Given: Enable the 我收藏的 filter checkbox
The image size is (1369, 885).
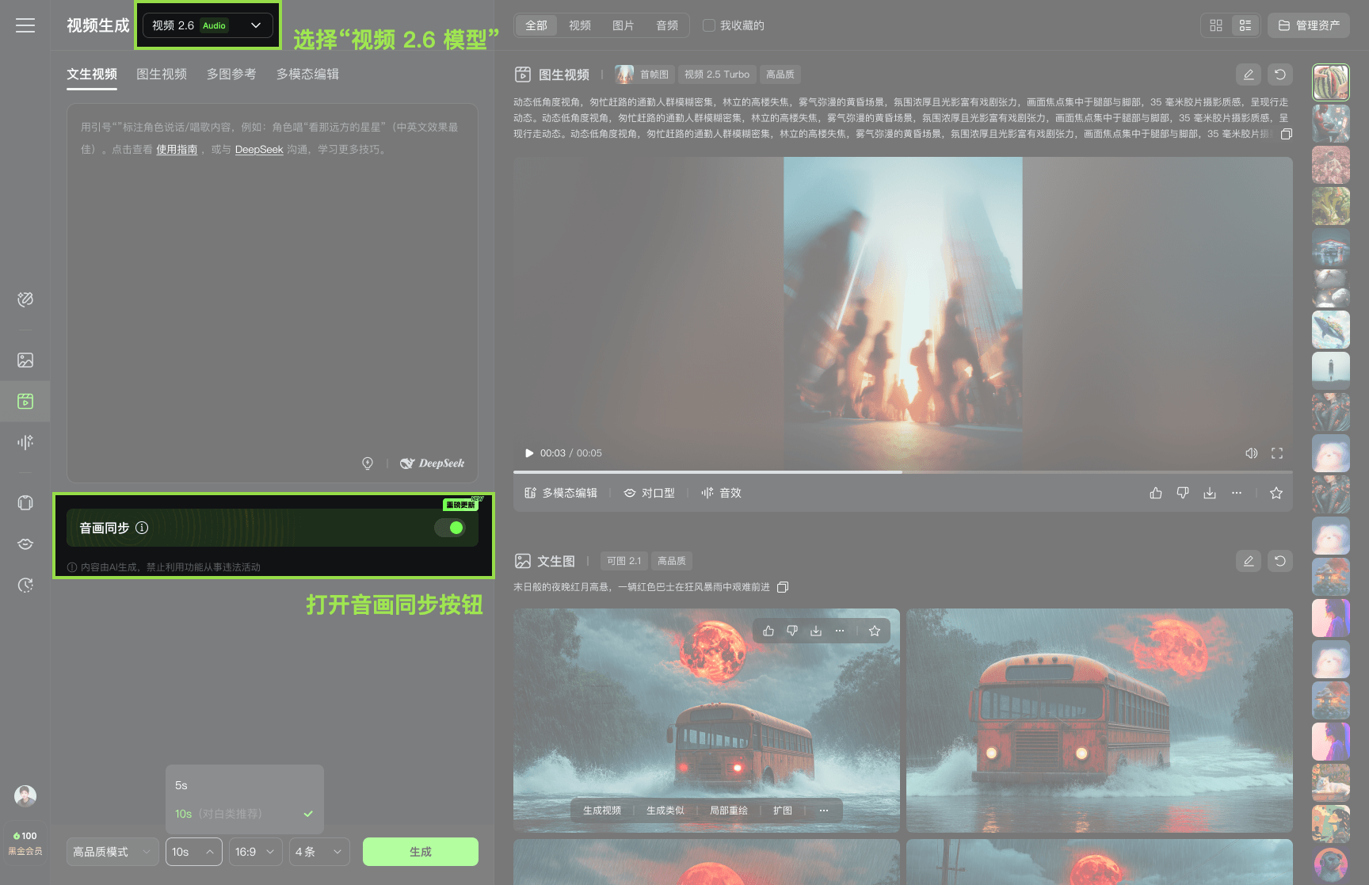Looking at the screenshot, I should pyautogui.click(x=708, y=25).
